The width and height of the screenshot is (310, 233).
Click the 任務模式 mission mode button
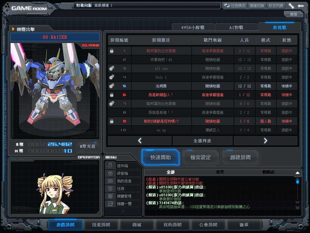coord(235,5)
